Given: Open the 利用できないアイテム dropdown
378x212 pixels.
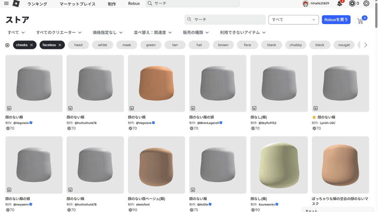Looking at the screenshot, I should click(242, 33).
